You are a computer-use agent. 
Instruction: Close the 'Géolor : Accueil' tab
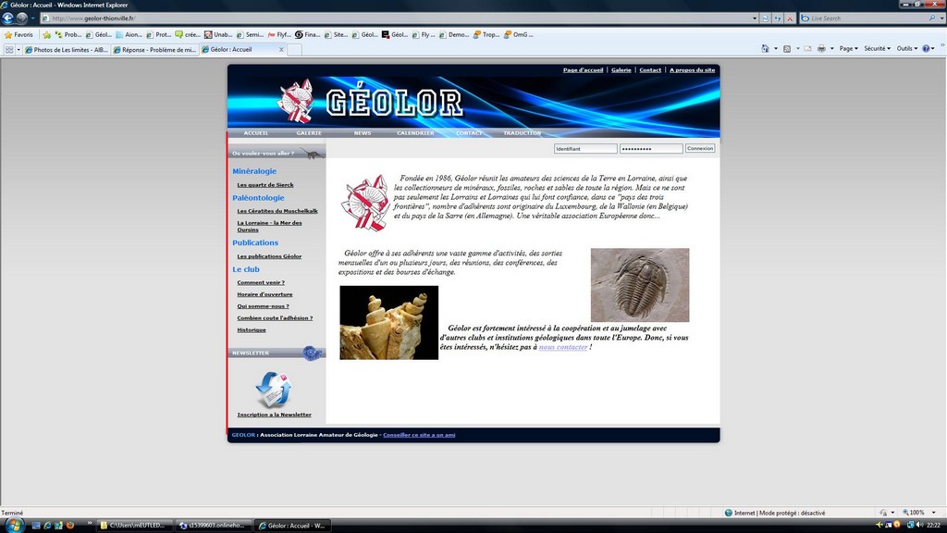(281, 50)
